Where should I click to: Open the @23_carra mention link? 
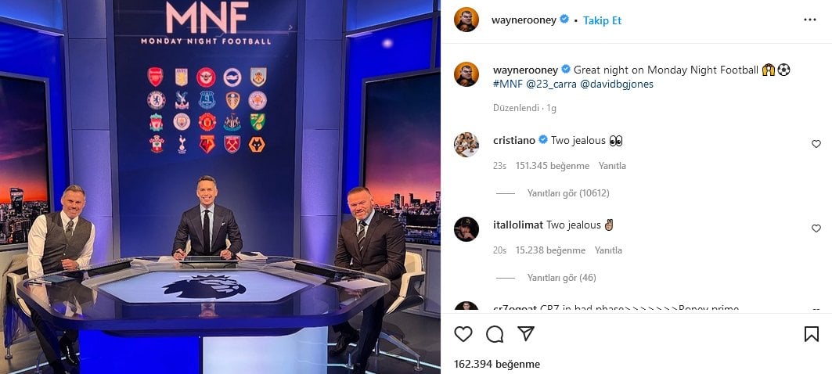(x=551, y=84)
